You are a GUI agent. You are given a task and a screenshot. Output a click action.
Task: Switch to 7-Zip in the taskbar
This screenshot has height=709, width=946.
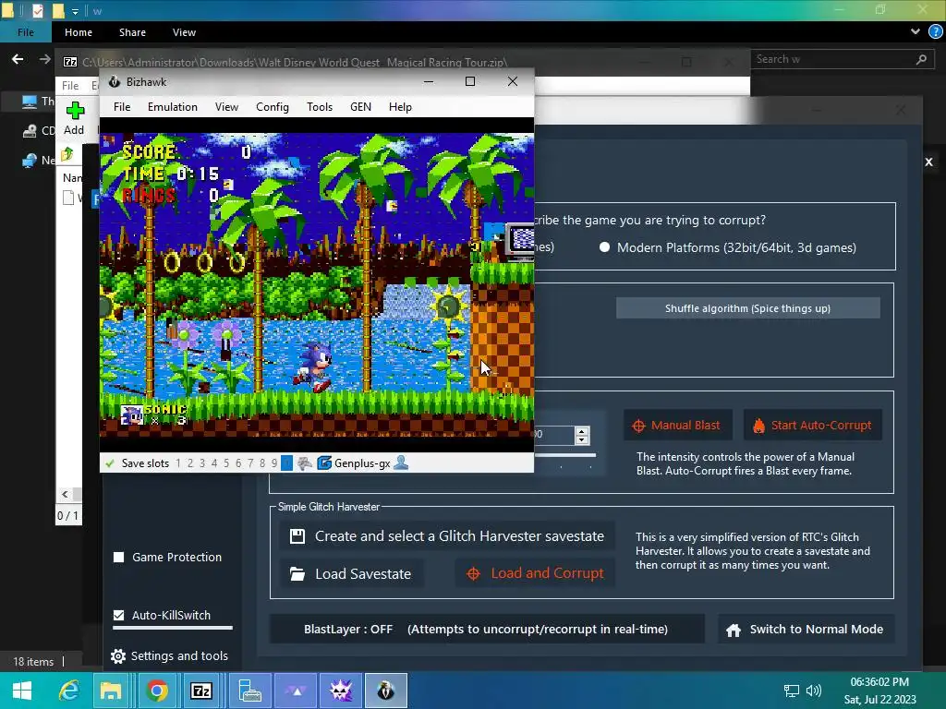click(200, 691)
